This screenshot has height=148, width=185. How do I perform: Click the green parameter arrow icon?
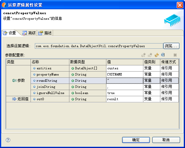(x=14, y=80)
